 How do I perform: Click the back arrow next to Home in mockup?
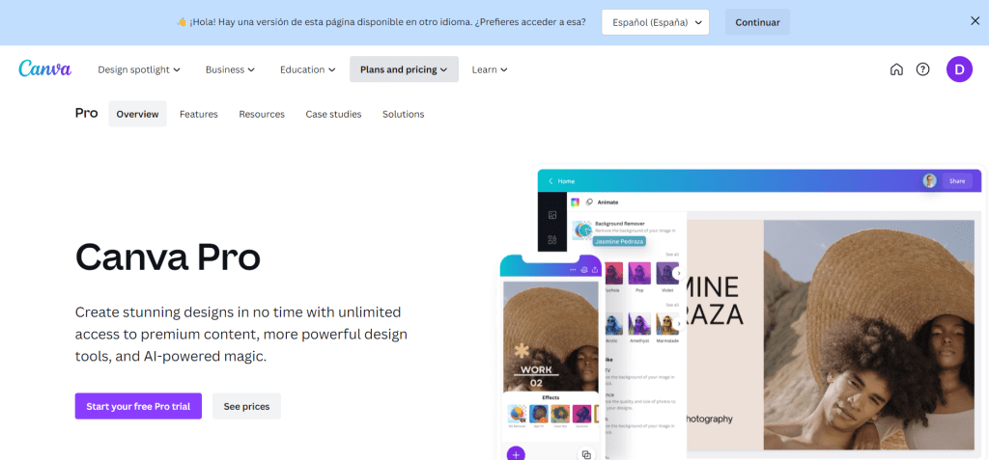pyautogui.click(x=551, y=181)
